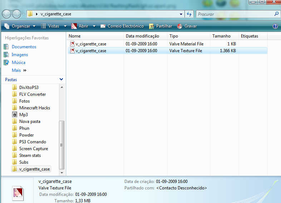Select the Phun folder in tree
This screenshot has height=203, width=281.
24,128
